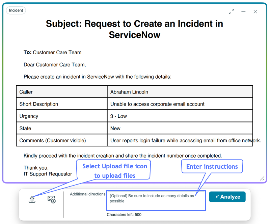Click the 'Additional directions' label

[87, 194]
